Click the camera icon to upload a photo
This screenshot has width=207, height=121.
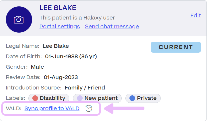19,19
